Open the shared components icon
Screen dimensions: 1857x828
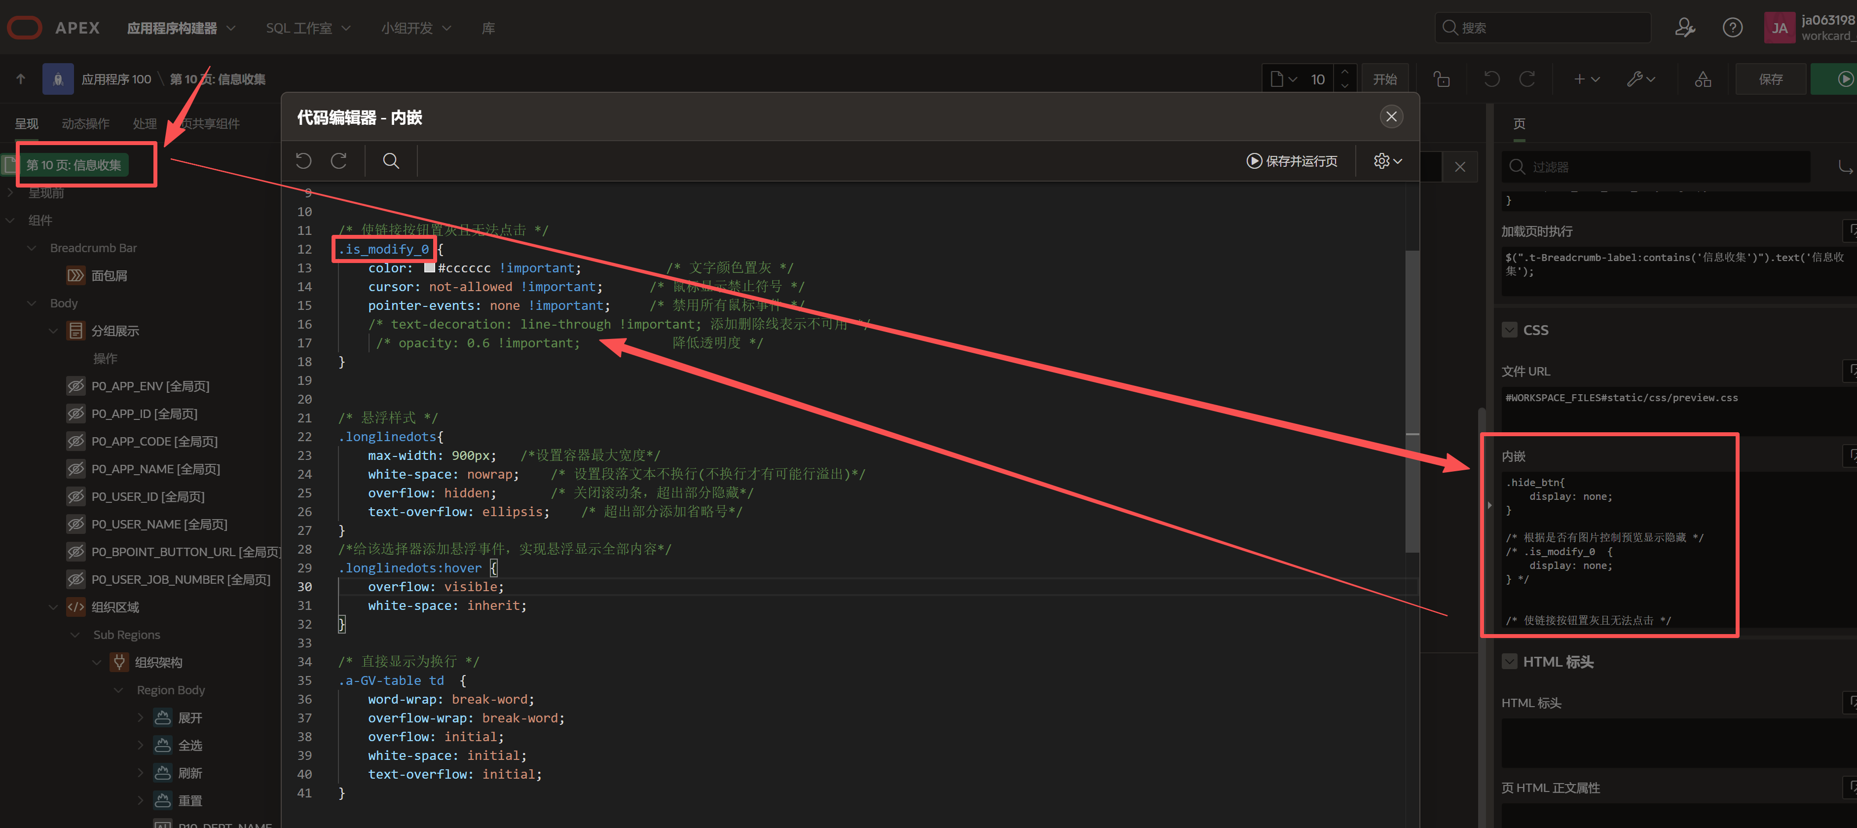pos(1703,79)
